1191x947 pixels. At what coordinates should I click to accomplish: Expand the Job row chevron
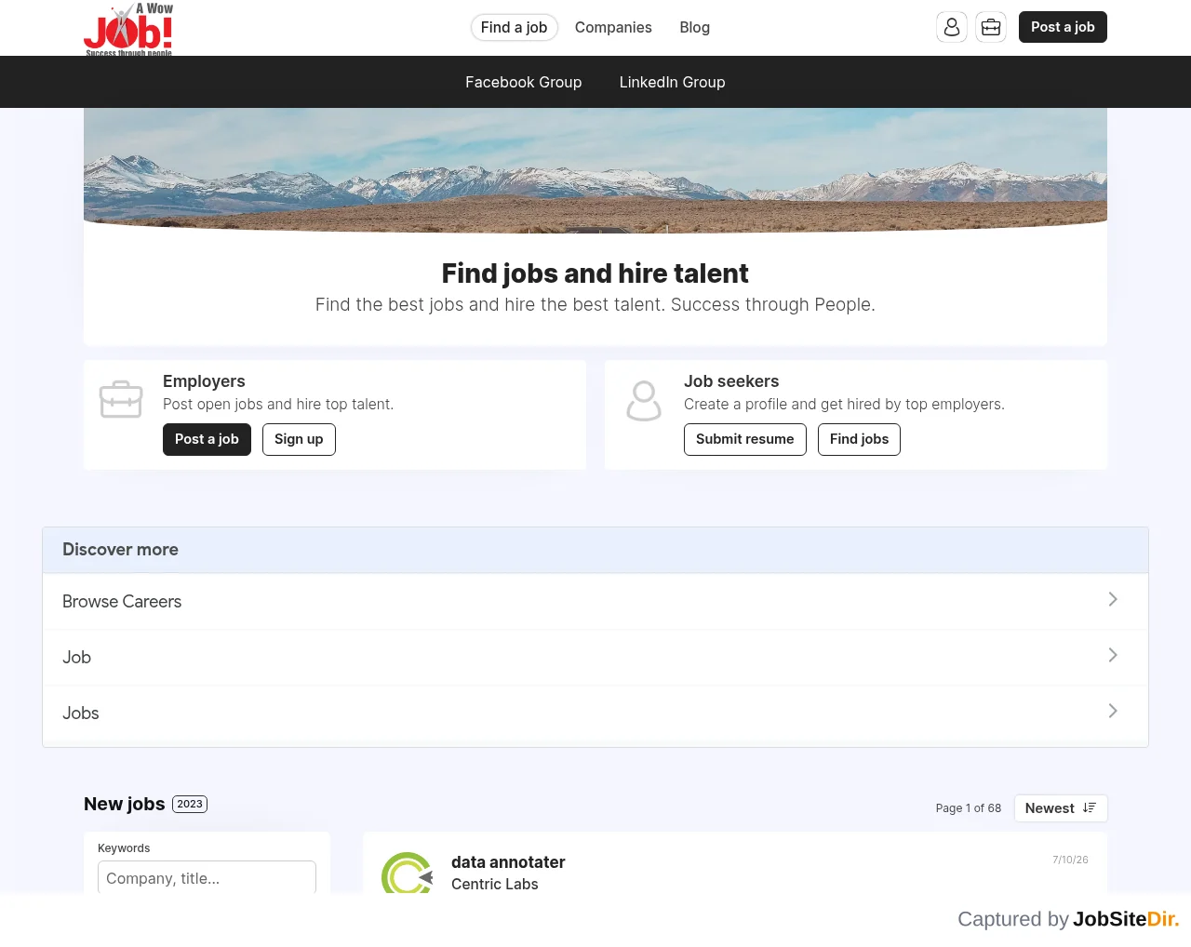click(1113, 655)
